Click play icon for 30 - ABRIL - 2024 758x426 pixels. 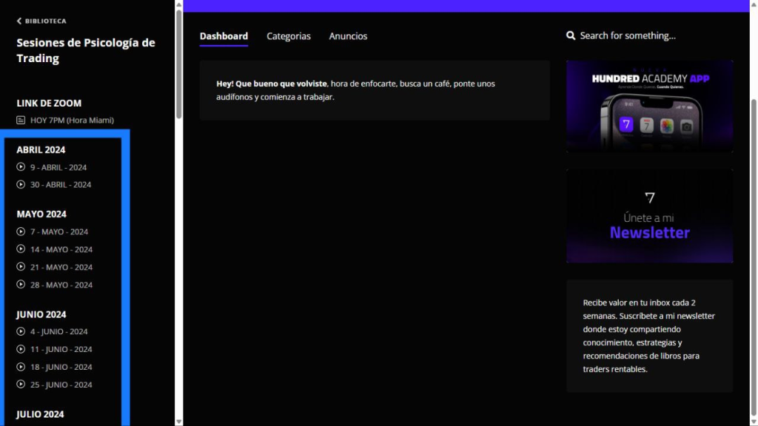coord(21,185)
